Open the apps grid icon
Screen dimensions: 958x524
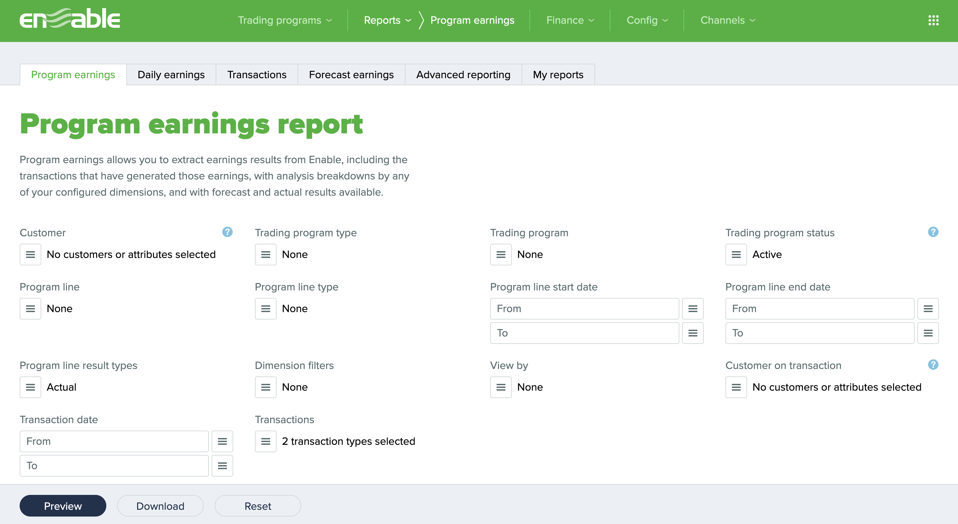click(933, 20)
